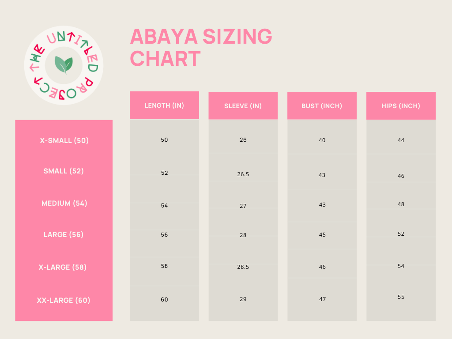This screenshot has width=452, height=339.
Task: Select the HIPS (INCH) column header
Action: [x=401, y=105]
